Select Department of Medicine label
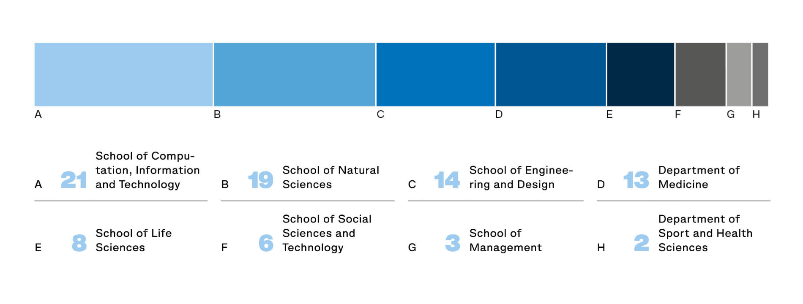Viewport: 803px width, 304px height. click(699, 177)
